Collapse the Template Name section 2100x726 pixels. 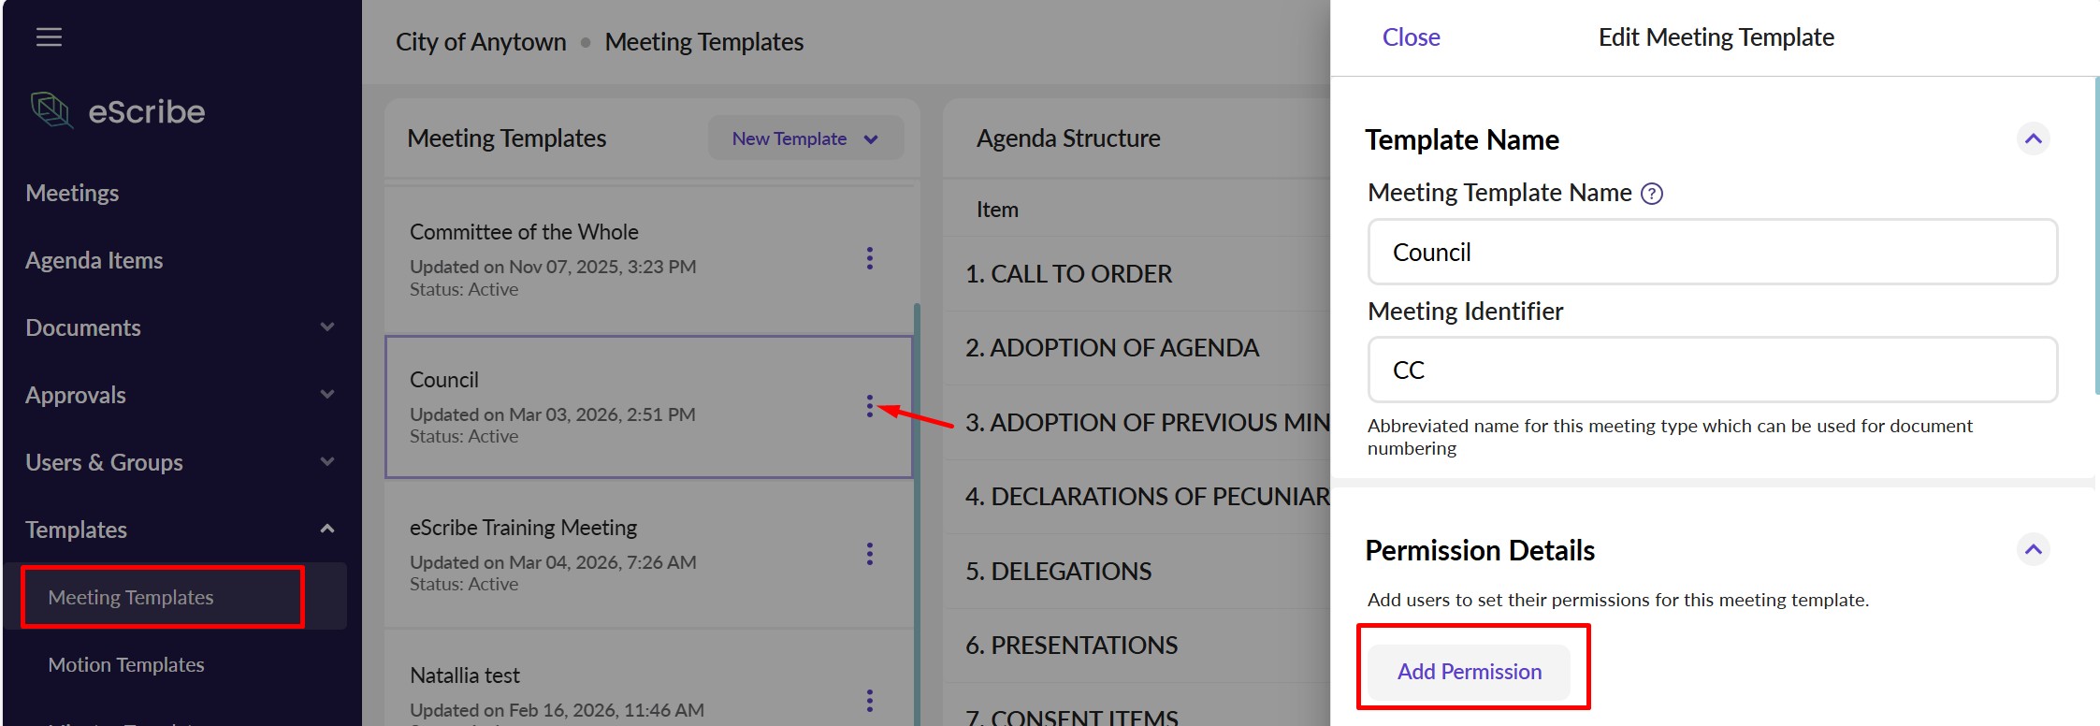click(x=2033, y=139)
